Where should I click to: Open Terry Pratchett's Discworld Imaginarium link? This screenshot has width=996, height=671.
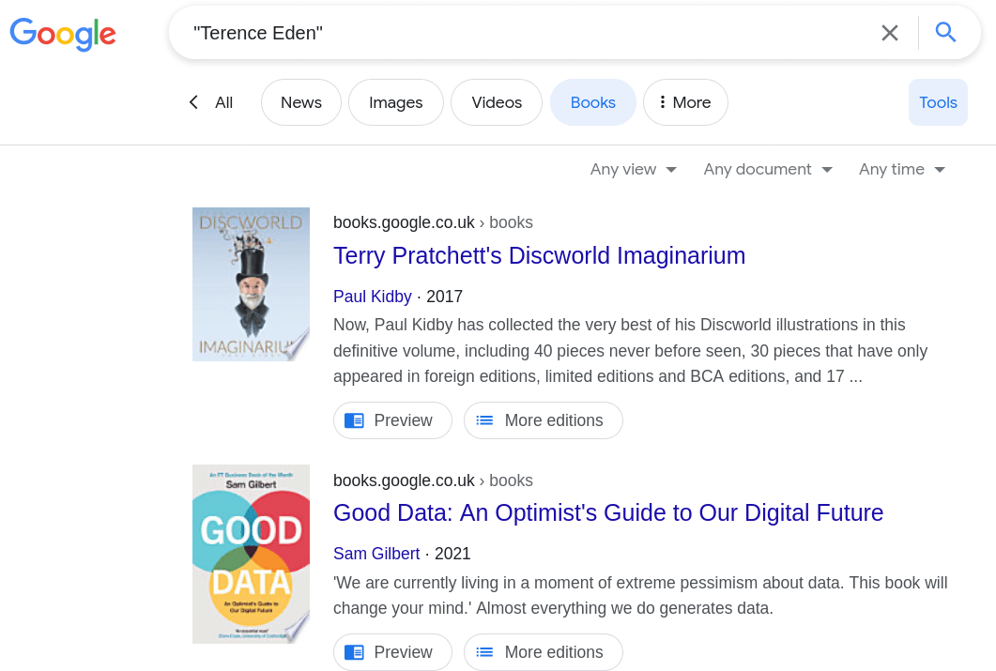pos(539,255)
